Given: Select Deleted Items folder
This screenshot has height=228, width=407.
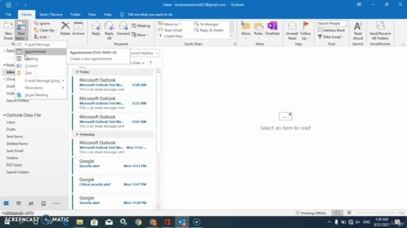Looking at the screenshot, I should point(17,144).
